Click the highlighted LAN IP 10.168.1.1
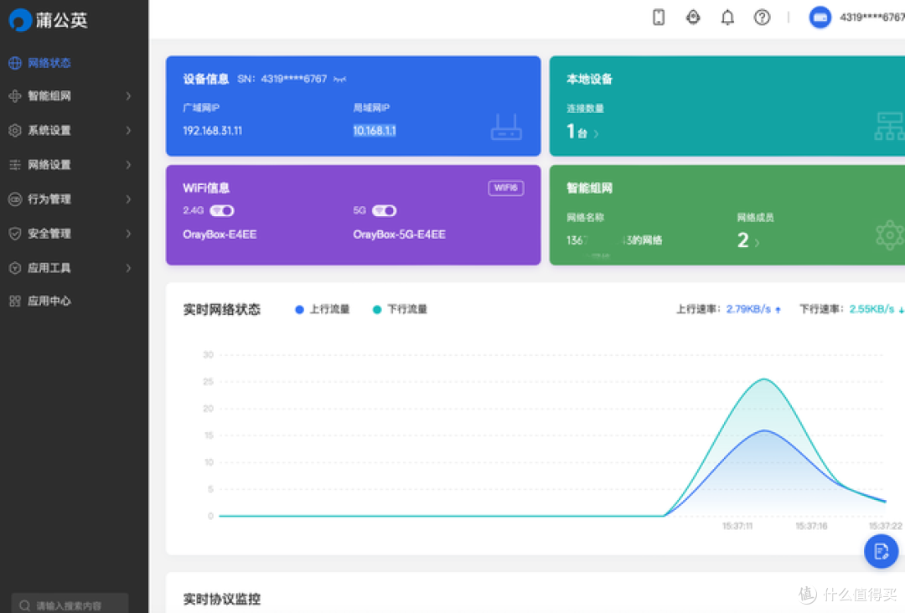The height and width of the screenshot is (613, 905). tap(375, 131)
